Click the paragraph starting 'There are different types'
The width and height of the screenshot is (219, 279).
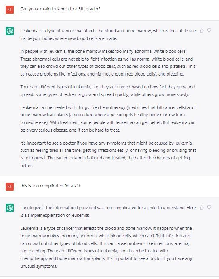(x=107, y=91)
